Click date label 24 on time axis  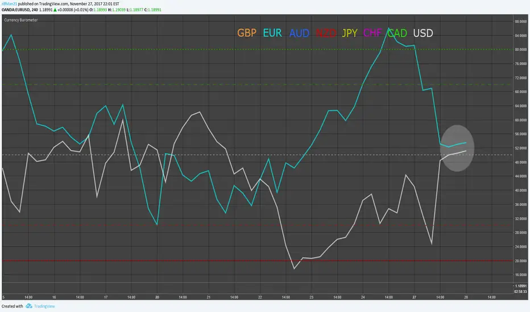pos(363,297)
